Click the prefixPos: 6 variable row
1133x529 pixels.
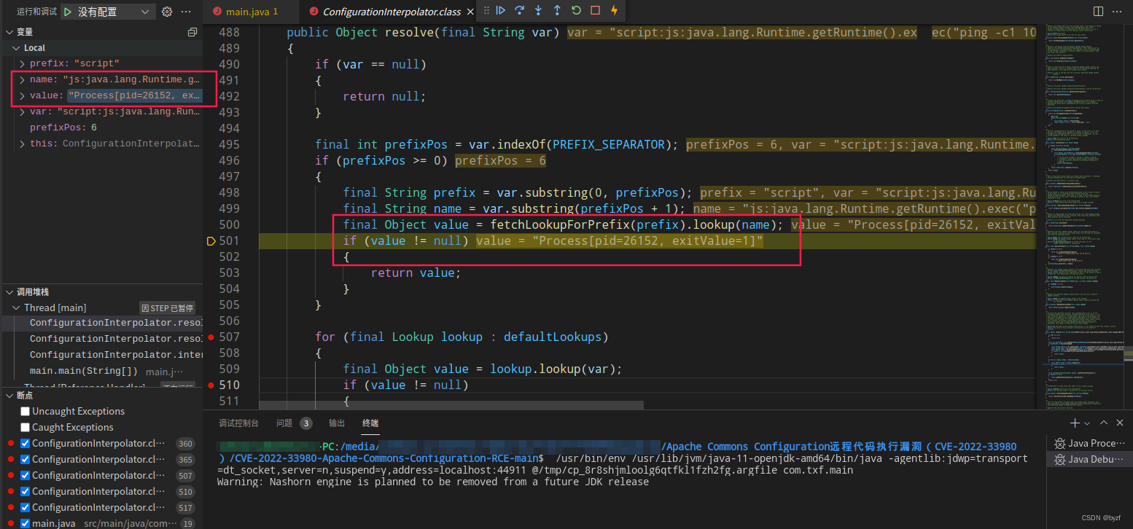tap(101, 128)
